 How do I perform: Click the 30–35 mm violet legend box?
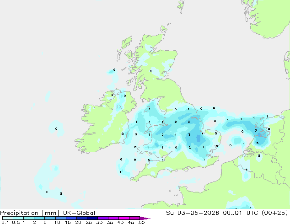[102, 218]
